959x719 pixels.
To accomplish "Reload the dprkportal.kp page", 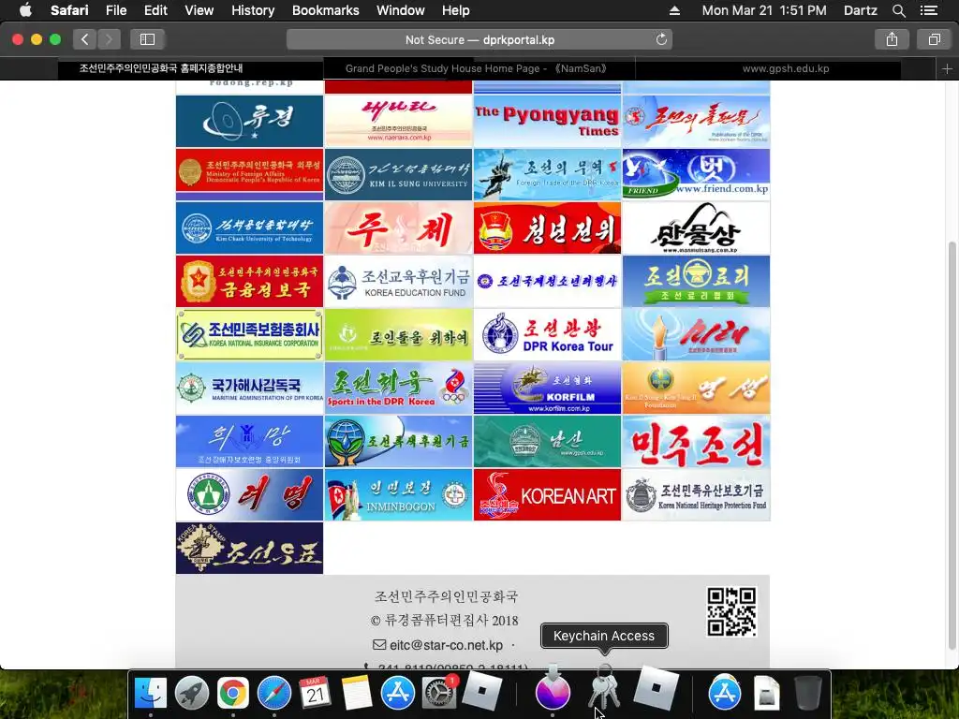I will [661, 39].
